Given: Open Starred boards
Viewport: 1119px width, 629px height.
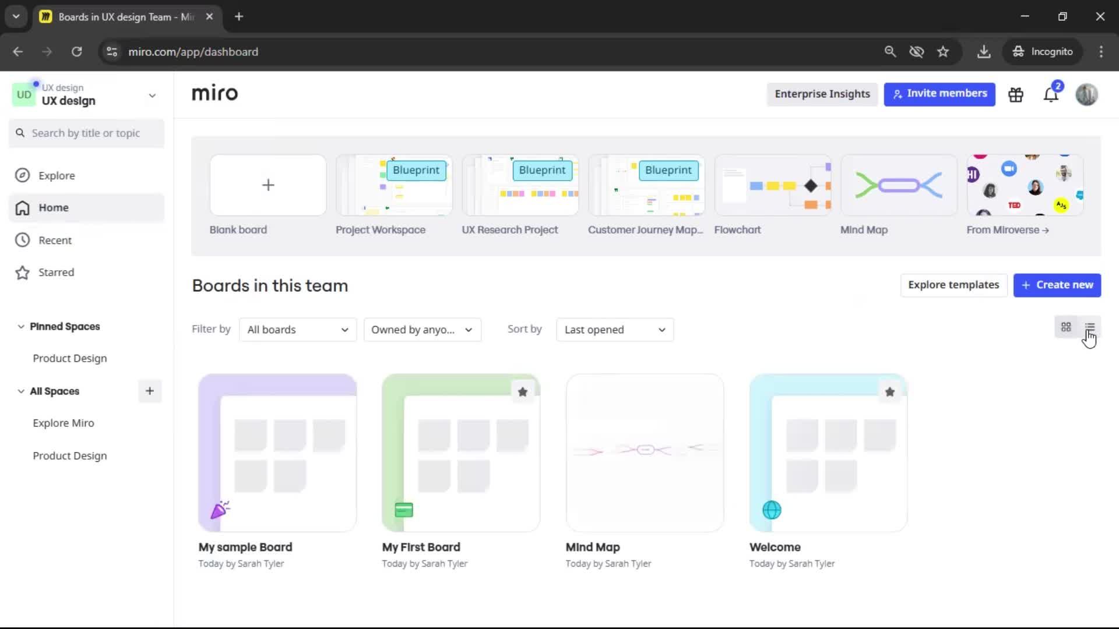Looking at the screenshot, I should (x=86, y=273).
